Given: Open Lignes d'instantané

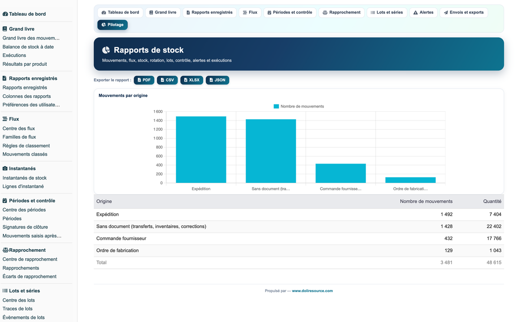Looking at the screenshot, I should click(23, 186).
